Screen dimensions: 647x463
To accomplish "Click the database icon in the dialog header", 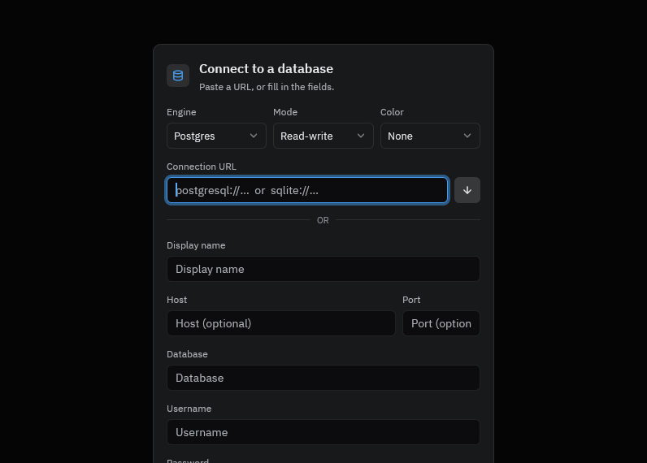I will 178,76.
